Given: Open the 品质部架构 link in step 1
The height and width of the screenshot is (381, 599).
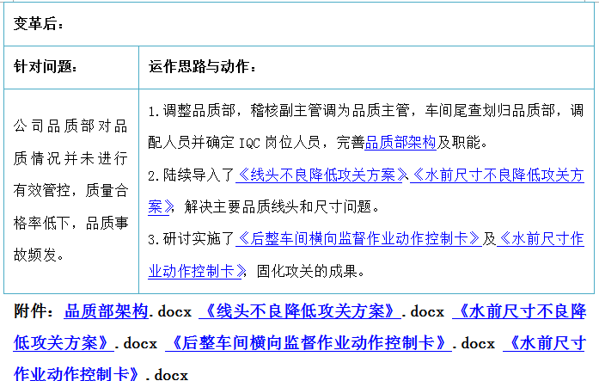Looking at the screenshot, I should pyautogui.click(x=400, y=143).
